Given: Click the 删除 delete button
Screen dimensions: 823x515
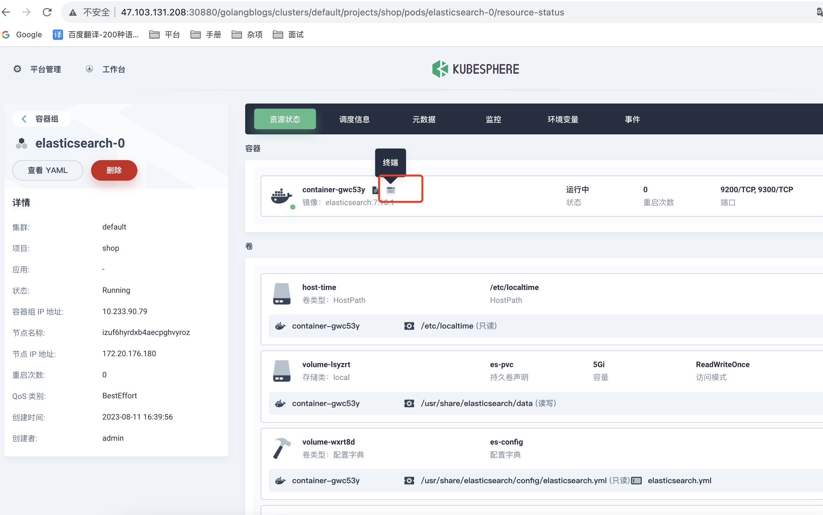Looking at the screenshot, I should [x=114, y=170].
